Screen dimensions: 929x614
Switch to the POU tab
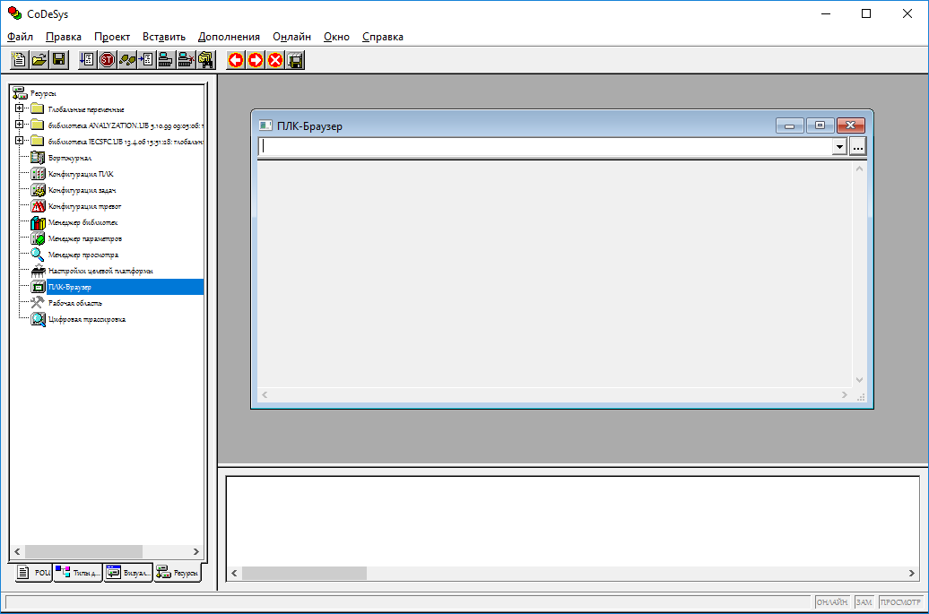34,573
